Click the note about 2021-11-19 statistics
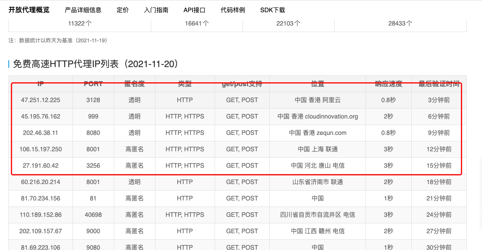482x250 pixels. pyautogui.click(x=58, y=40)
